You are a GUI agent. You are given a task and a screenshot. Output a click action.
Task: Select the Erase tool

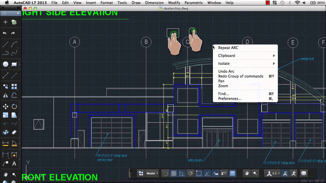(14, 132)
